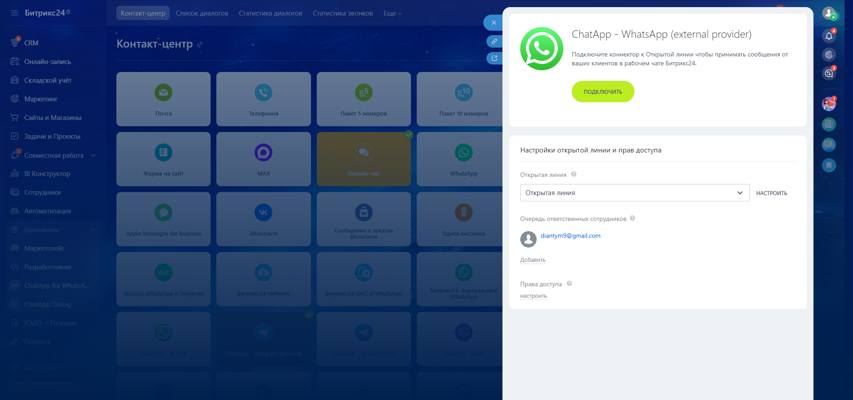The image size is (853, 400).
Task: Click the help icon beside Очередь ответственных сотрудников
Action: tap(632, 218)
